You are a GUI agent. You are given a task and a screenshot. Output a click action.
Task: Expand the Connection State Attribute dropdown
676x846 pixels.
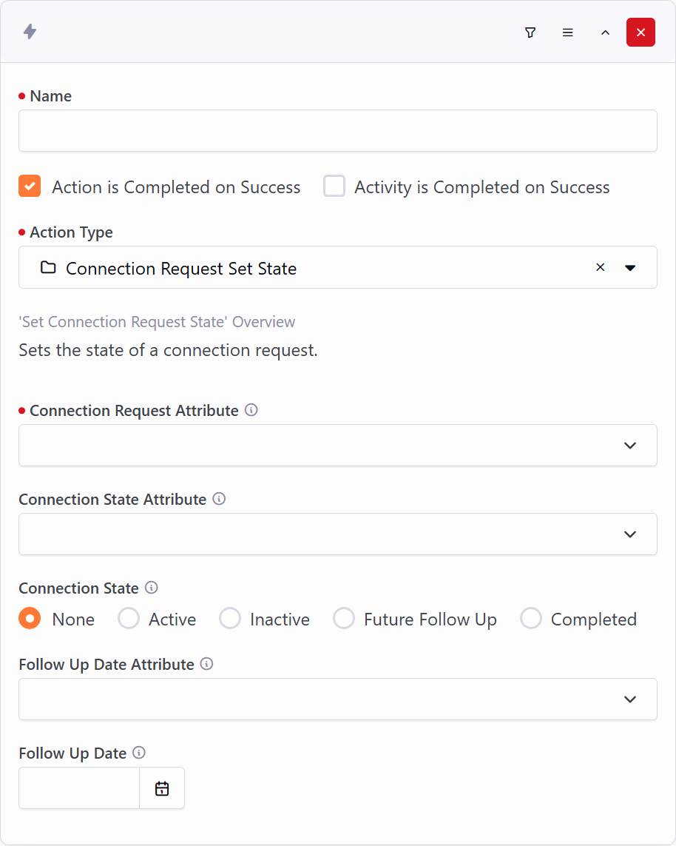coord(630,534)
